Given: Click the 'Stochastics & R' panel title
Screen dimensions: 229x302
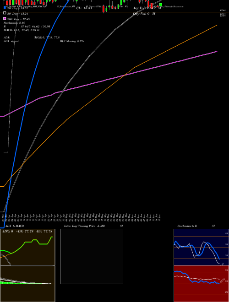Looking at the screenshot, I should [x=187, y=226].
